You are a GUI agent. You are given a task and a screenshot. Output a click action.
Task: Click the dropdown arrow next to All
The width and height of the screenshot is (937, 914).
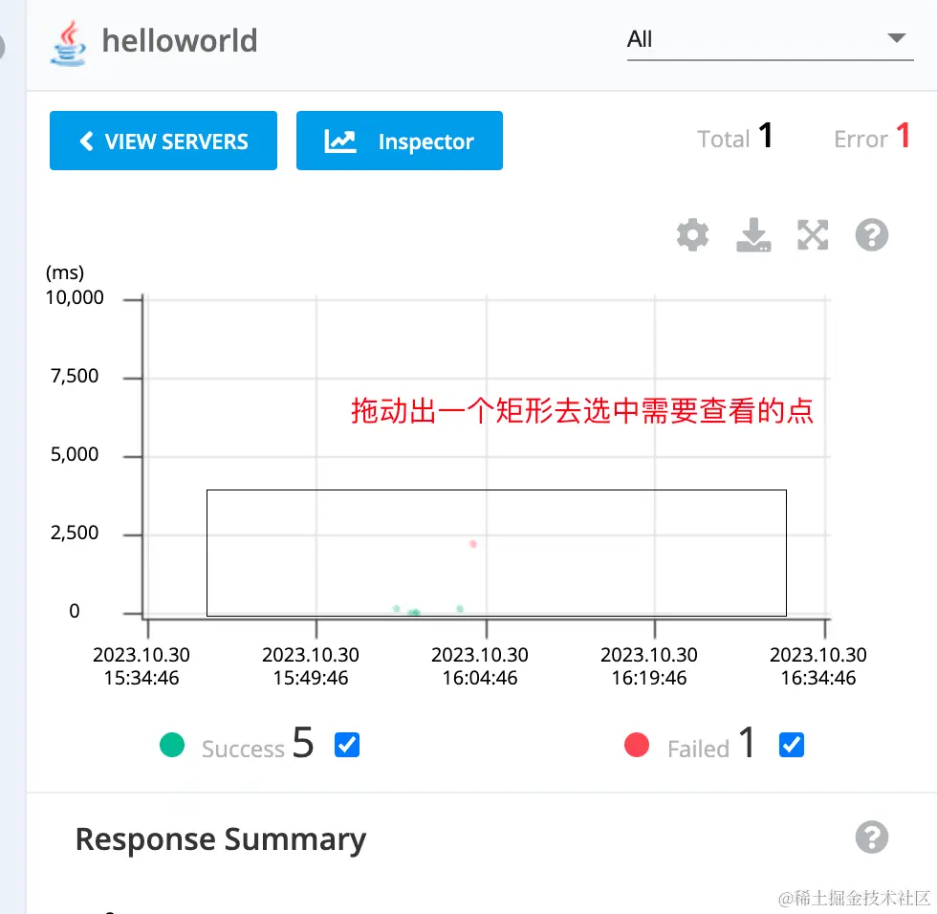[x=897, y=38]
